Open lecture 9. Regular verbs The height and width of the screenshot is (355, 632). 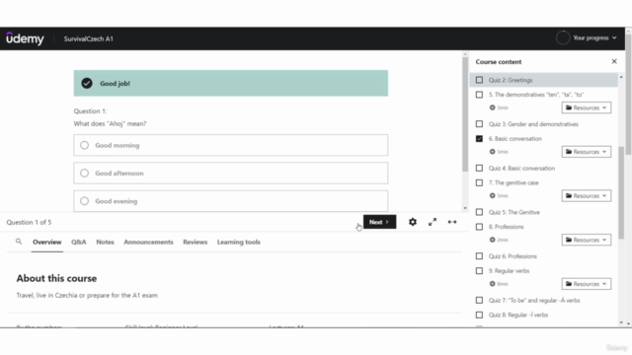click(x=509, y=271)
